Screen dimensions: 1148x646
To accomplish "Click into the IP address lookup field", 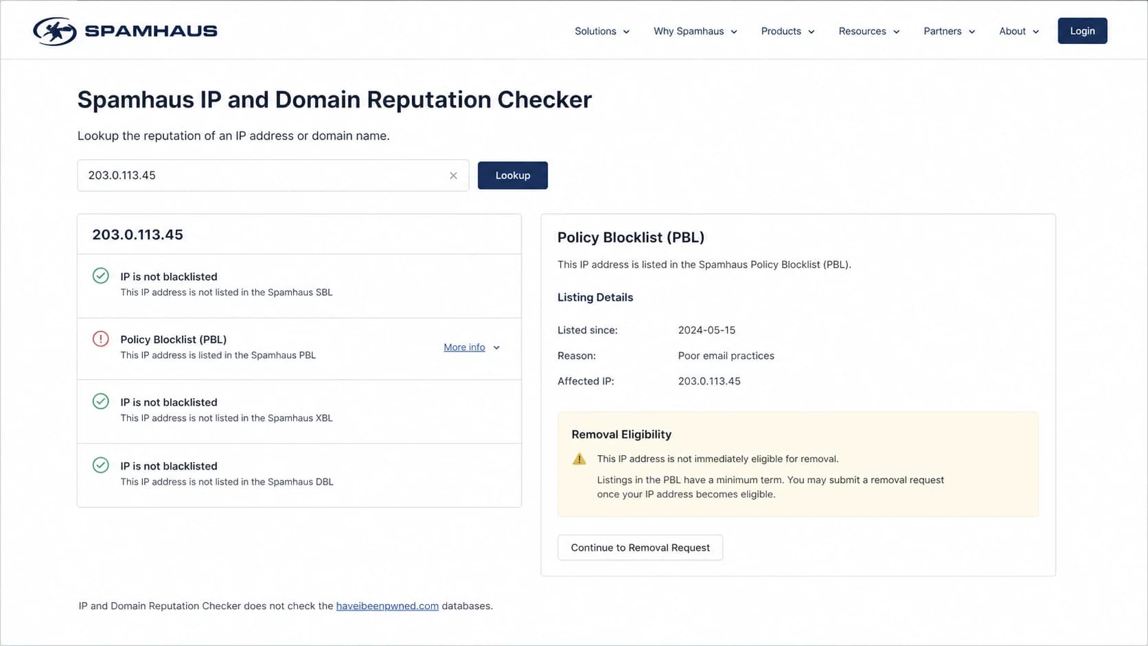I will point(273,176).
